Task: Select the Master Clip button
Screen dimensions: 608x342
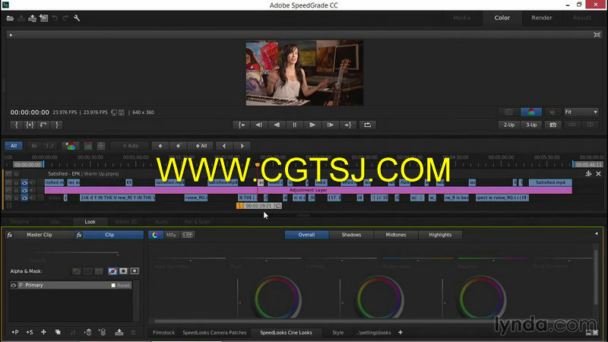Action: (40, 235)
